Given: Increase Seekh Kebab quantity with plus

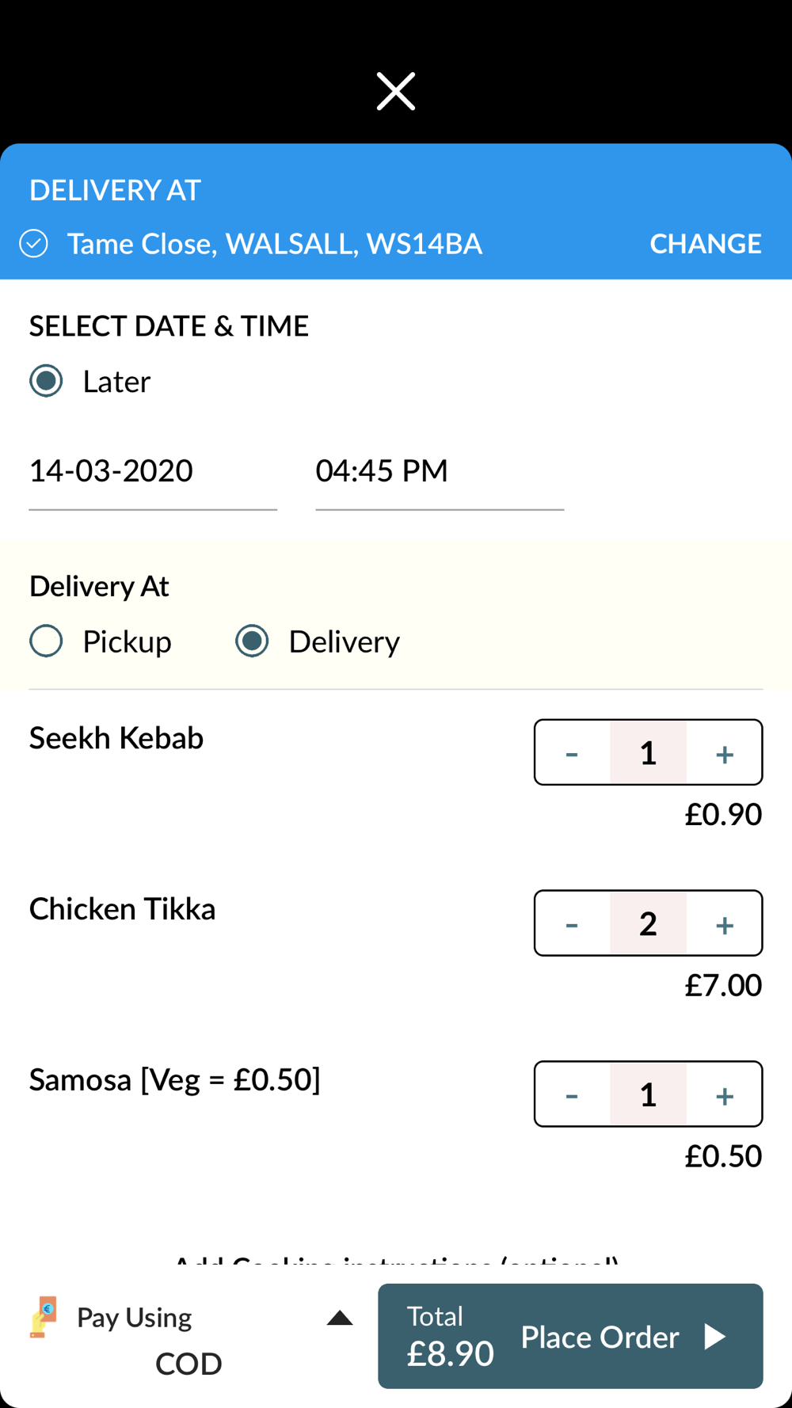Looking at the screenshot, I should (724, 753).
